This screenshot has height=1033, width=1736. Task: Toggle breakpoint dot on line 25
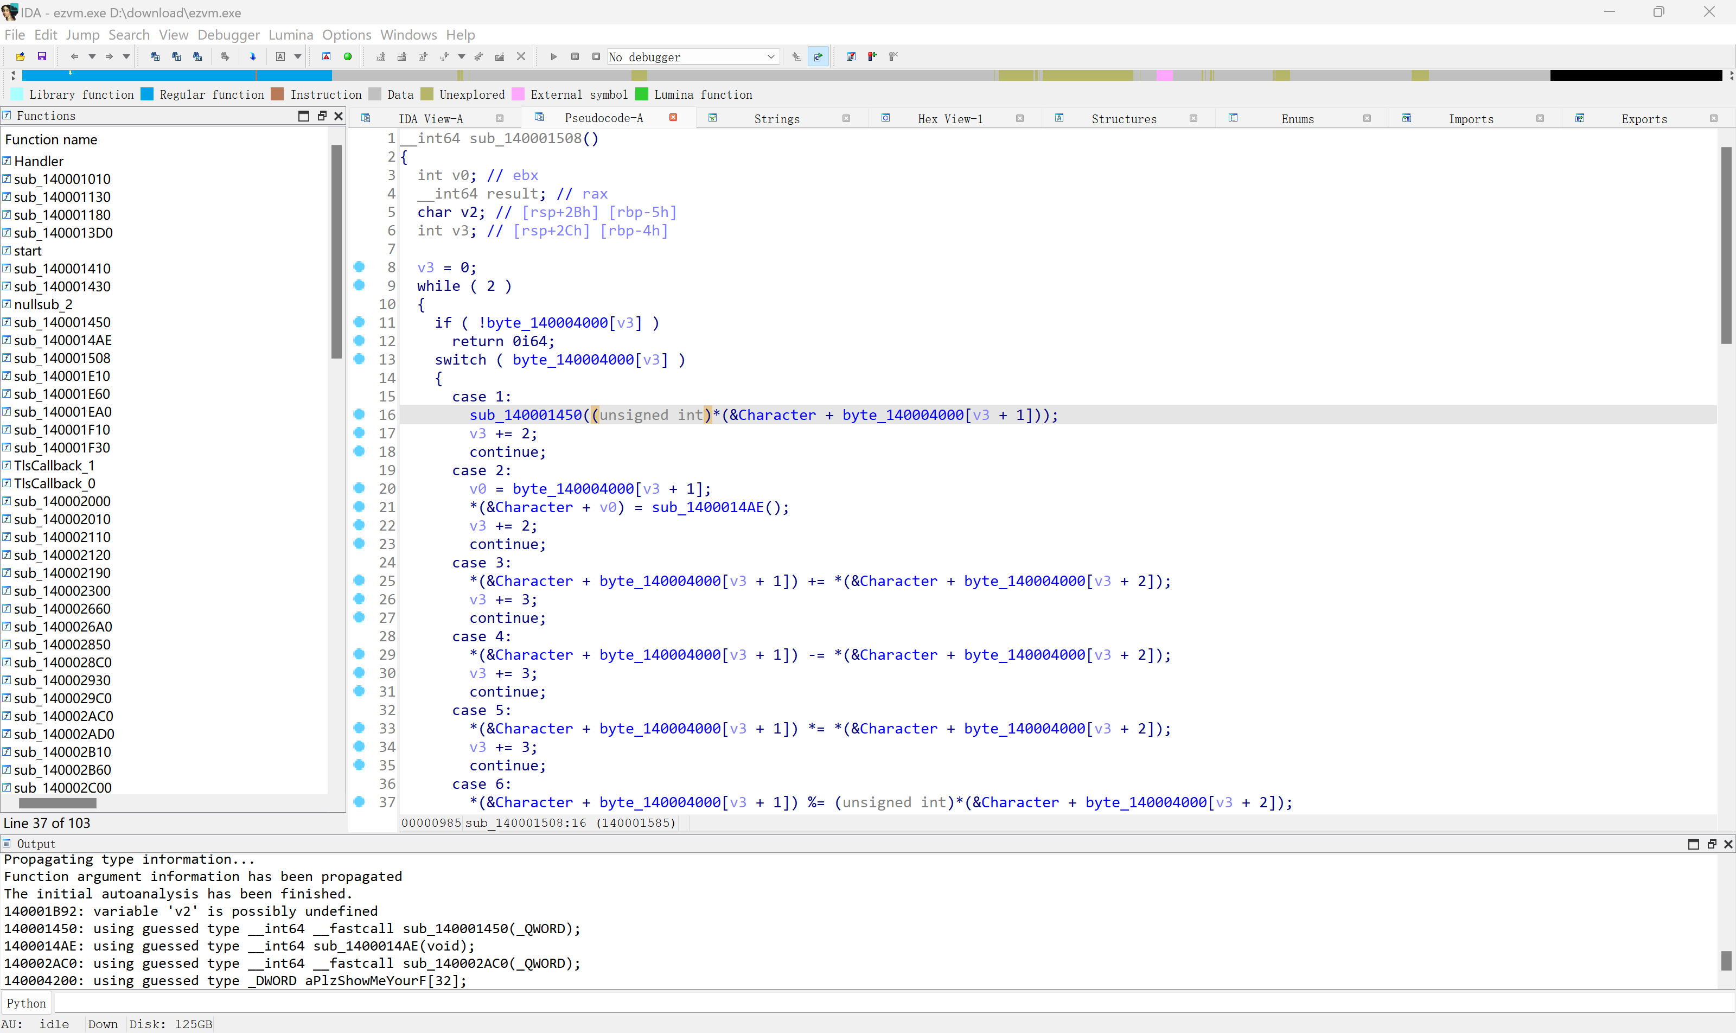tap(359, 580)
